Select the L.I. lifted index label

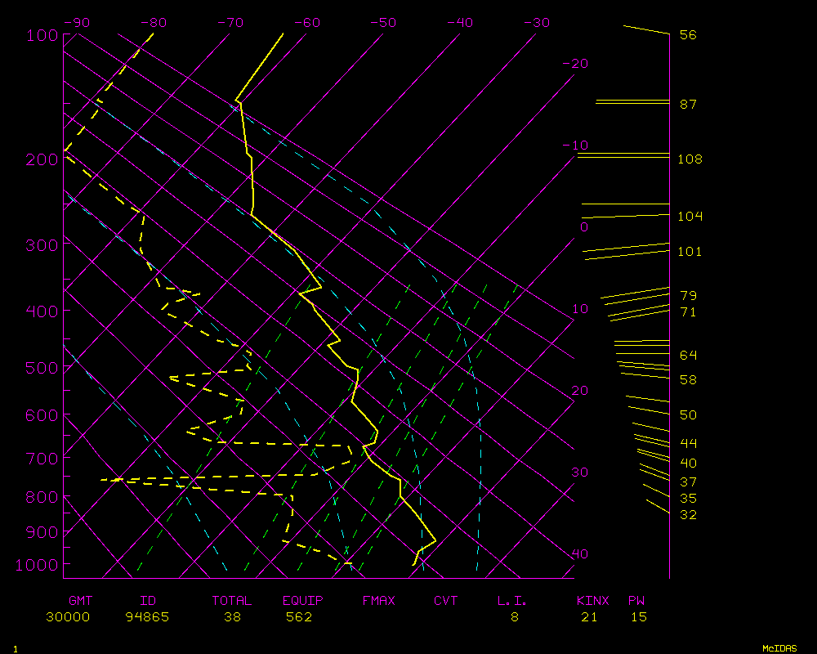pyautogui.click(x=512, y=601)
